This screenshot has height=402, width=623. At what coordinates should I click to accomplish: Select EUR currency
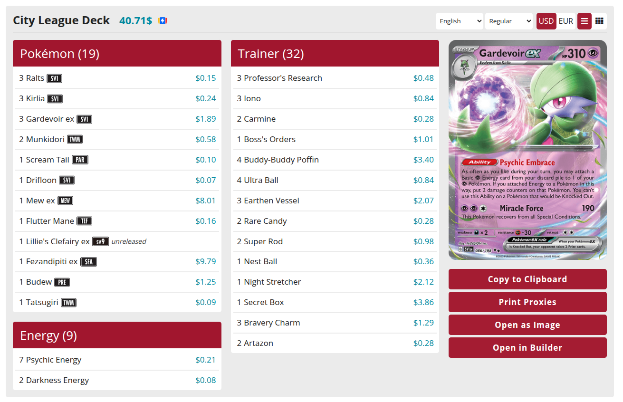[566, 21]
